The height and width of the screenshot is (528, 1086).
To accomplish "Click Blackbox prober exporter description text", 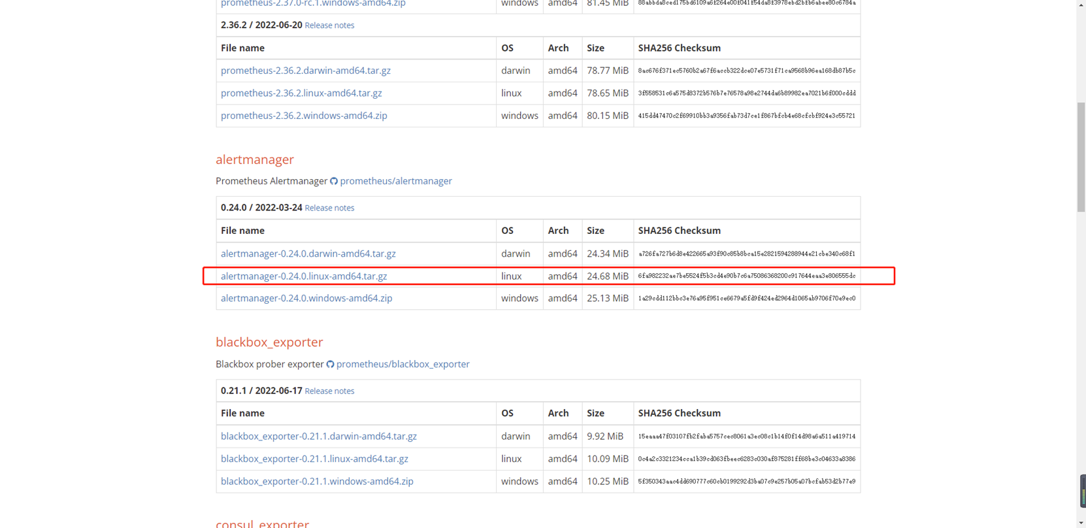I will tap(270, 364).
